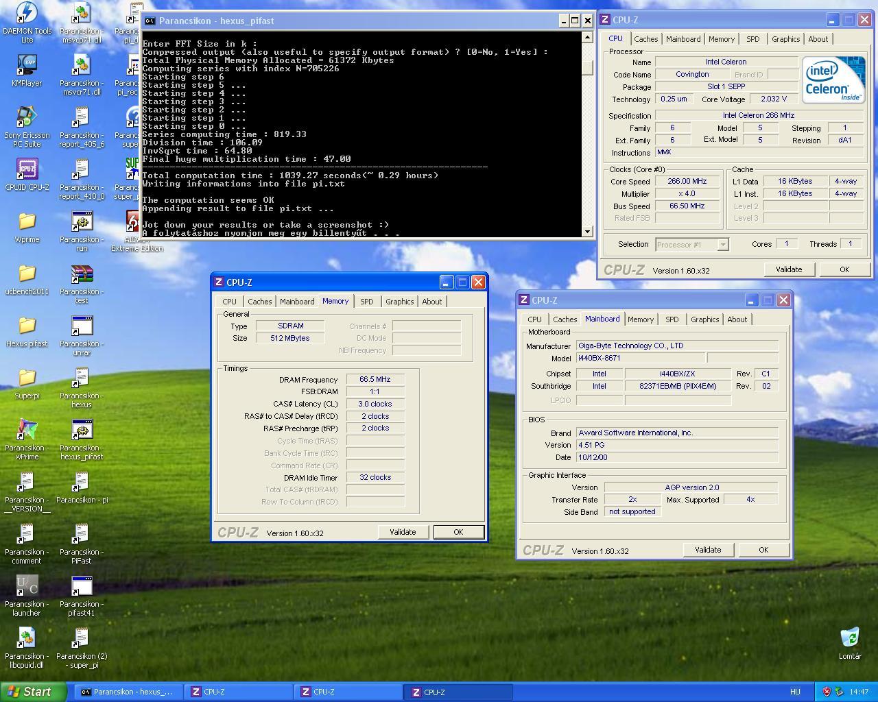Click console scrollbar down arrow

point(587,232)
